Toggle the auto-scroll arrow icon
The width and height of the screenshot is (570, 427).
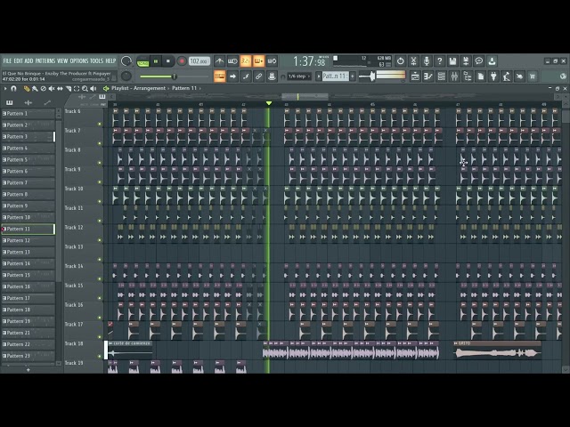point(232,77)
